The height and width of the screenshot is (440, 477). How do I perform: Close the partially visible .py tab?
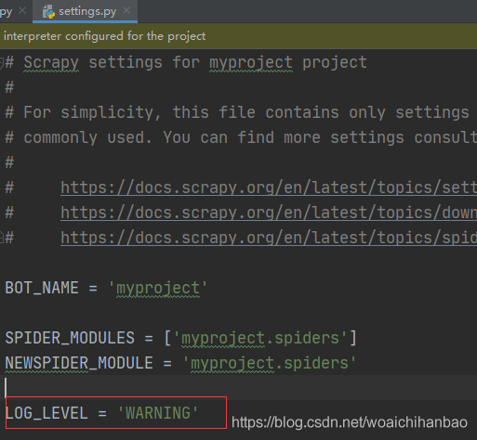coord(22,11)
